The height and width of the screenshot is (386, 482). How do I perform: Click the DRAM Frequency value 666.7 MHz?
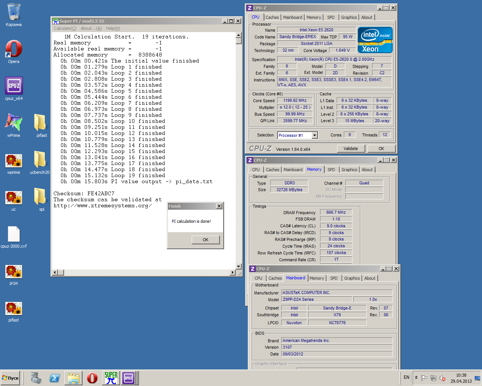pos(336,212)
